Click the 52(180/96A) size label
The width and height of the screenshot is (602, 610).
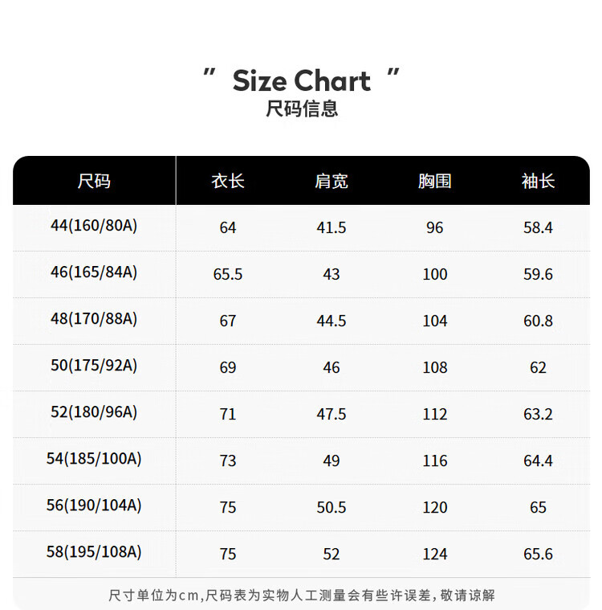point(94,412)
